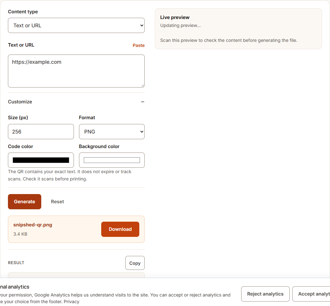Collapse the Customize section
Viewport: 330px width, 306px height.
click(x=76, y=102)
